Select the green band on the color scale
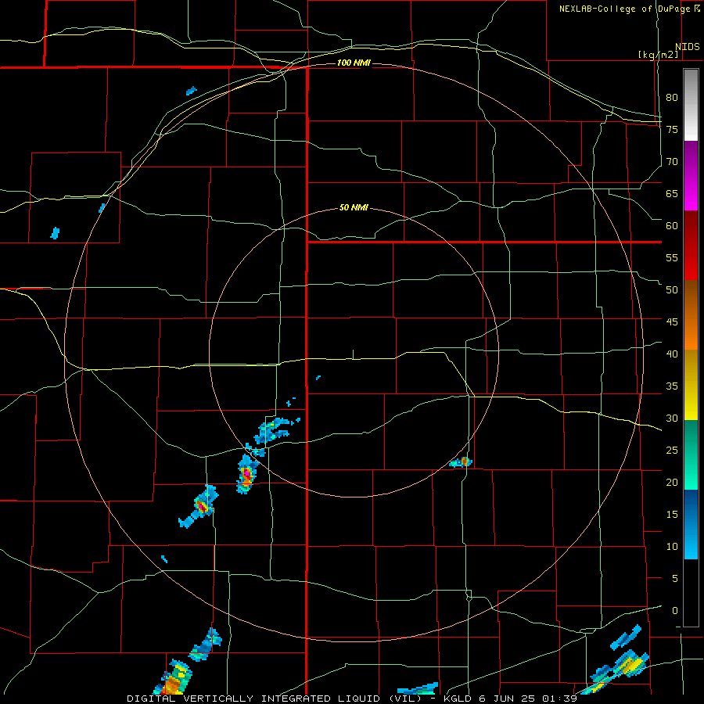The height and width of the screenshot is (704, 704). pyautogui.click(x=691, y=454)
